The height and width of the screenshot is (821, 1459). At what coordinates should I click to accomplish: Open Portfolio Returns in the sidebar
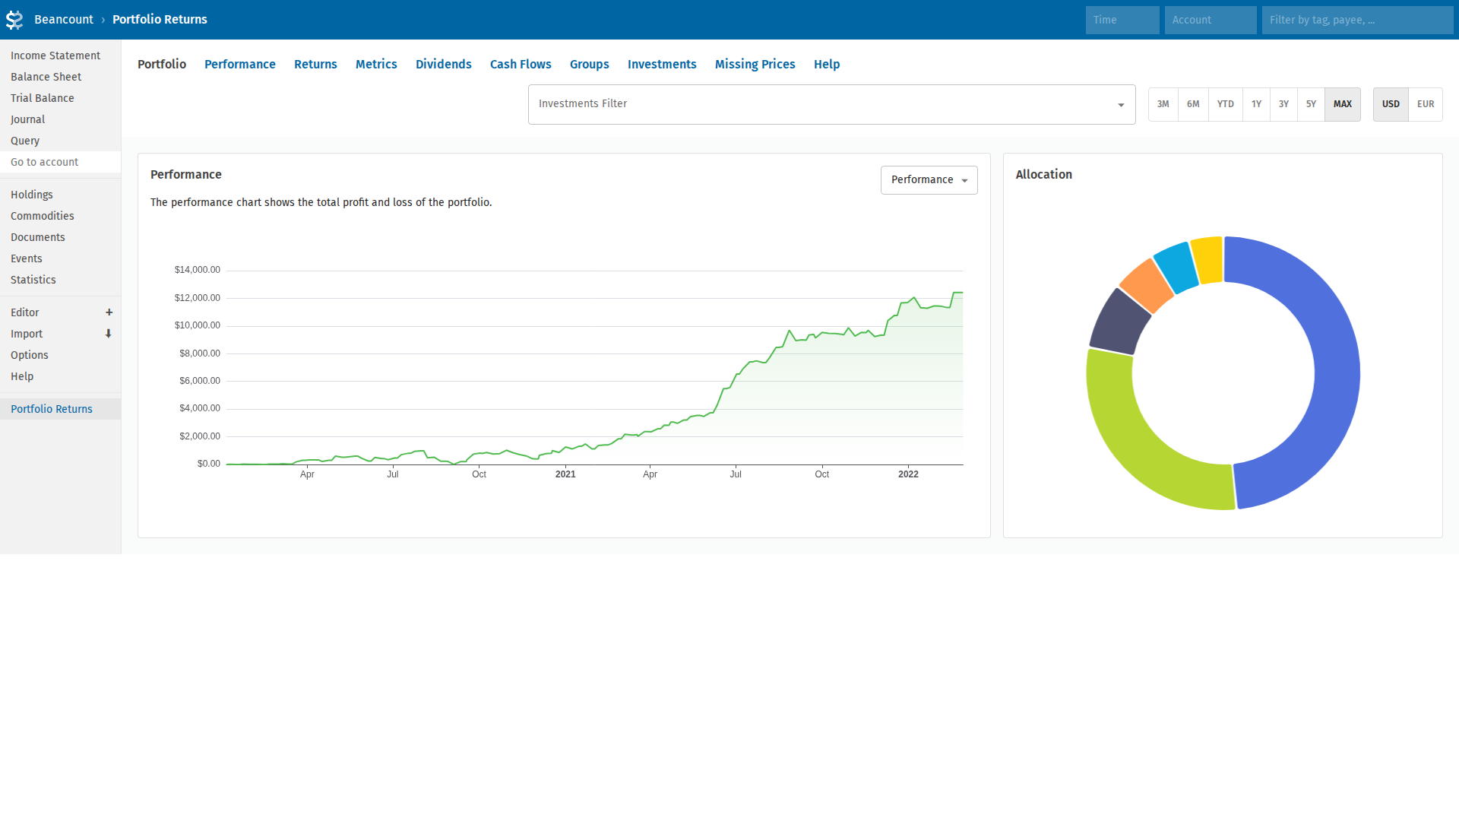point(51,409)
